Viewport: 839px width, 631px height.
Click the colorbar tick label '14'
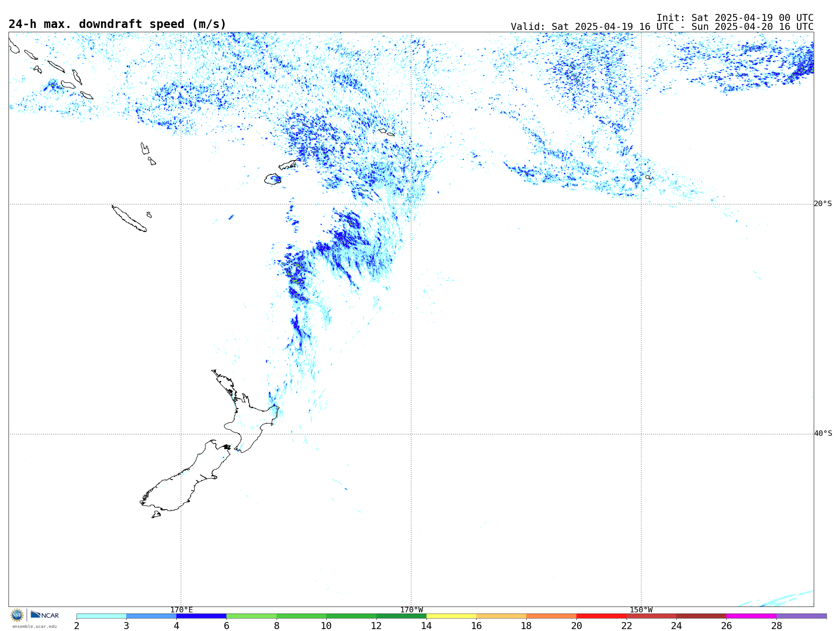coord(426,626)
